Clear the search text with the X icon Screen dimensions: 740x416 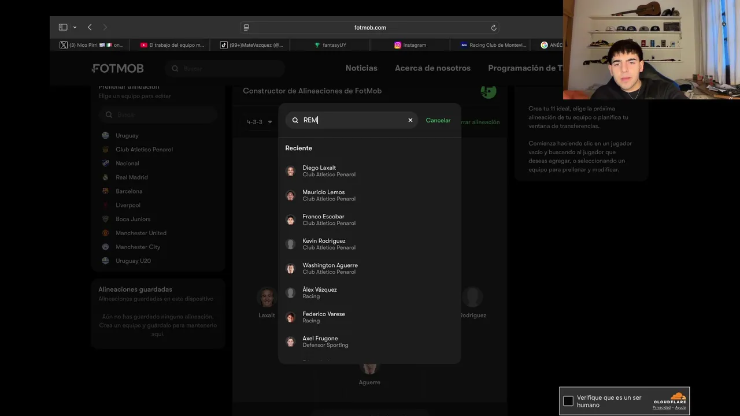(410, 120)
